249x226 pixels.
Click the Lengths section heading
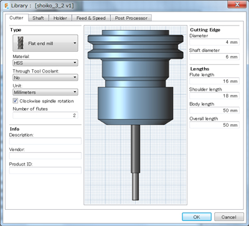click(200, 69)
